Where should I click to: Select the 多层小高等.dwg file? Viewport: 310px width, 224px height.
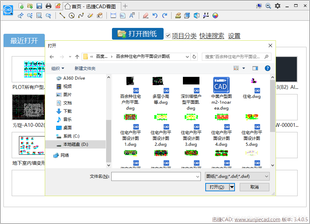pos(161,91)
